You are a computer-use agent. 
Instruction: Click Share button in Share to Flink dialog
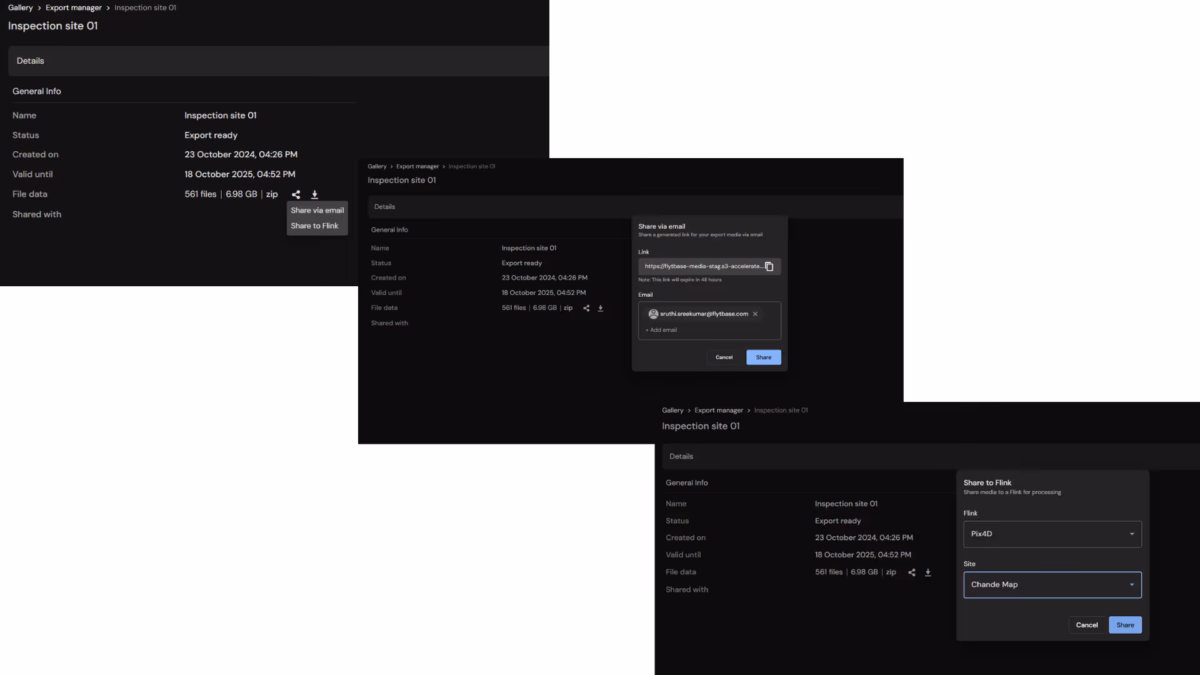pyautogui.click(x=1125, y=625)
